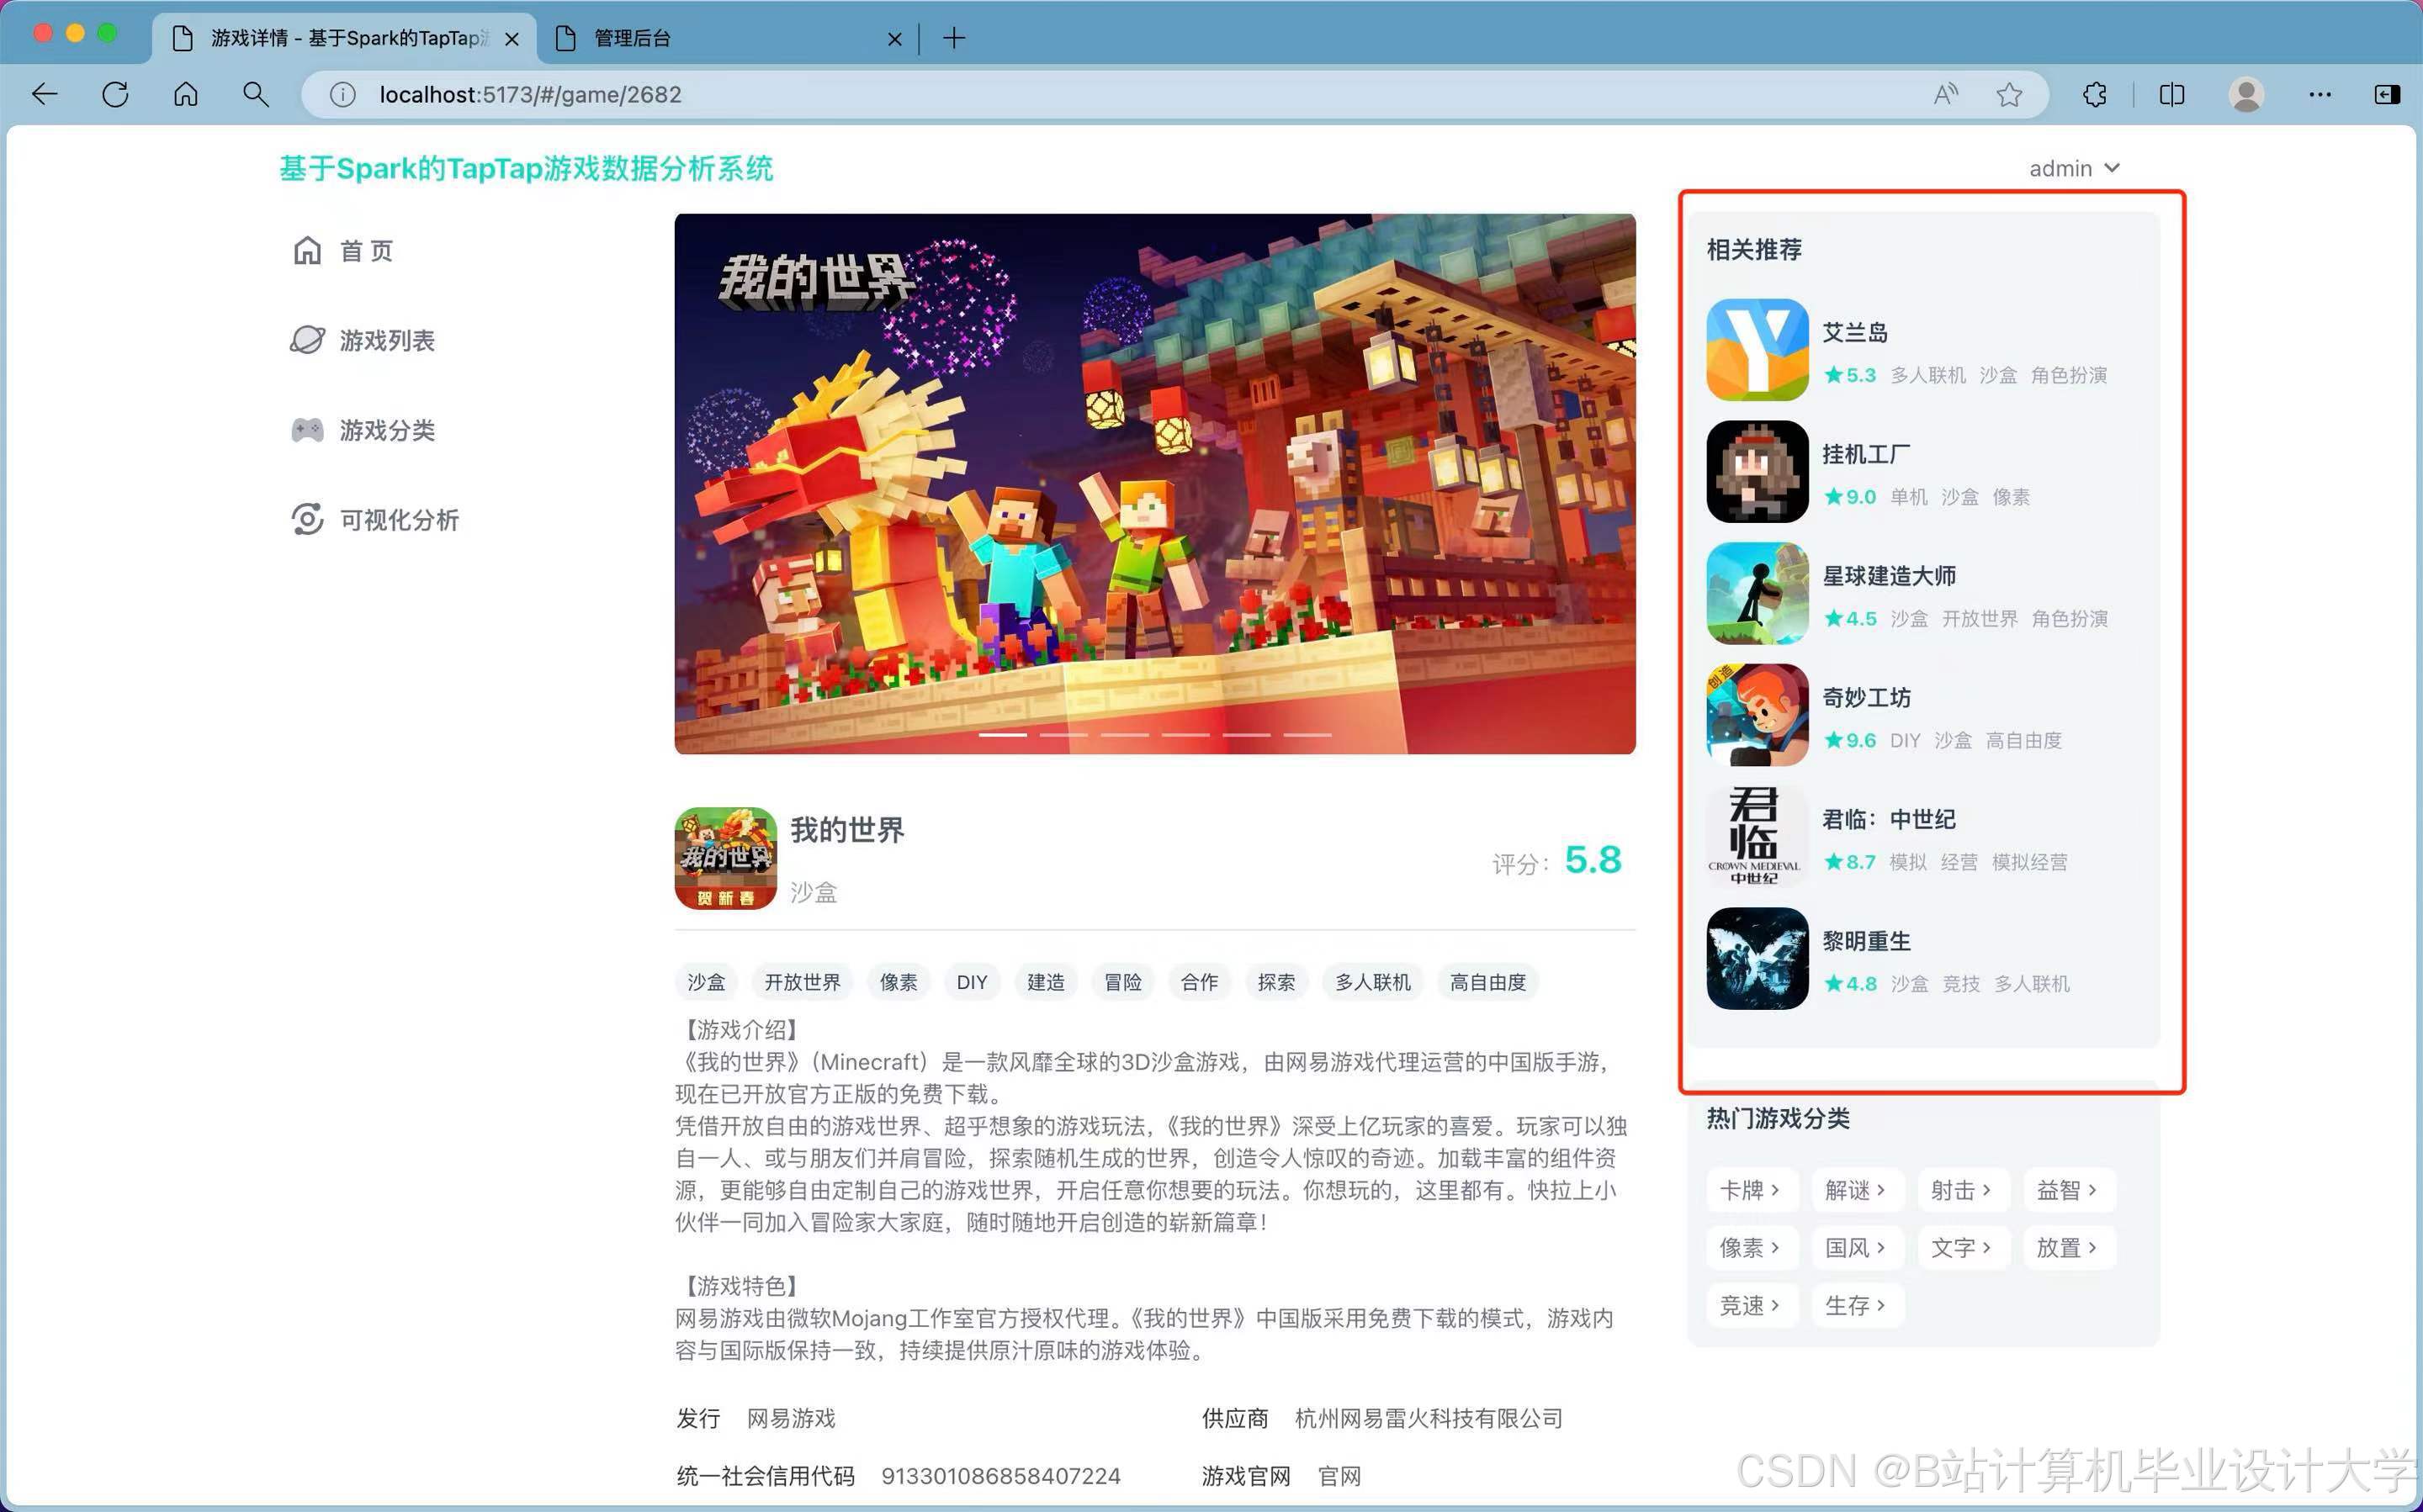This screenshot has width=2423, height=1512.
Task: Click the read aloud icon in address bar
Action: point(1946,95)
